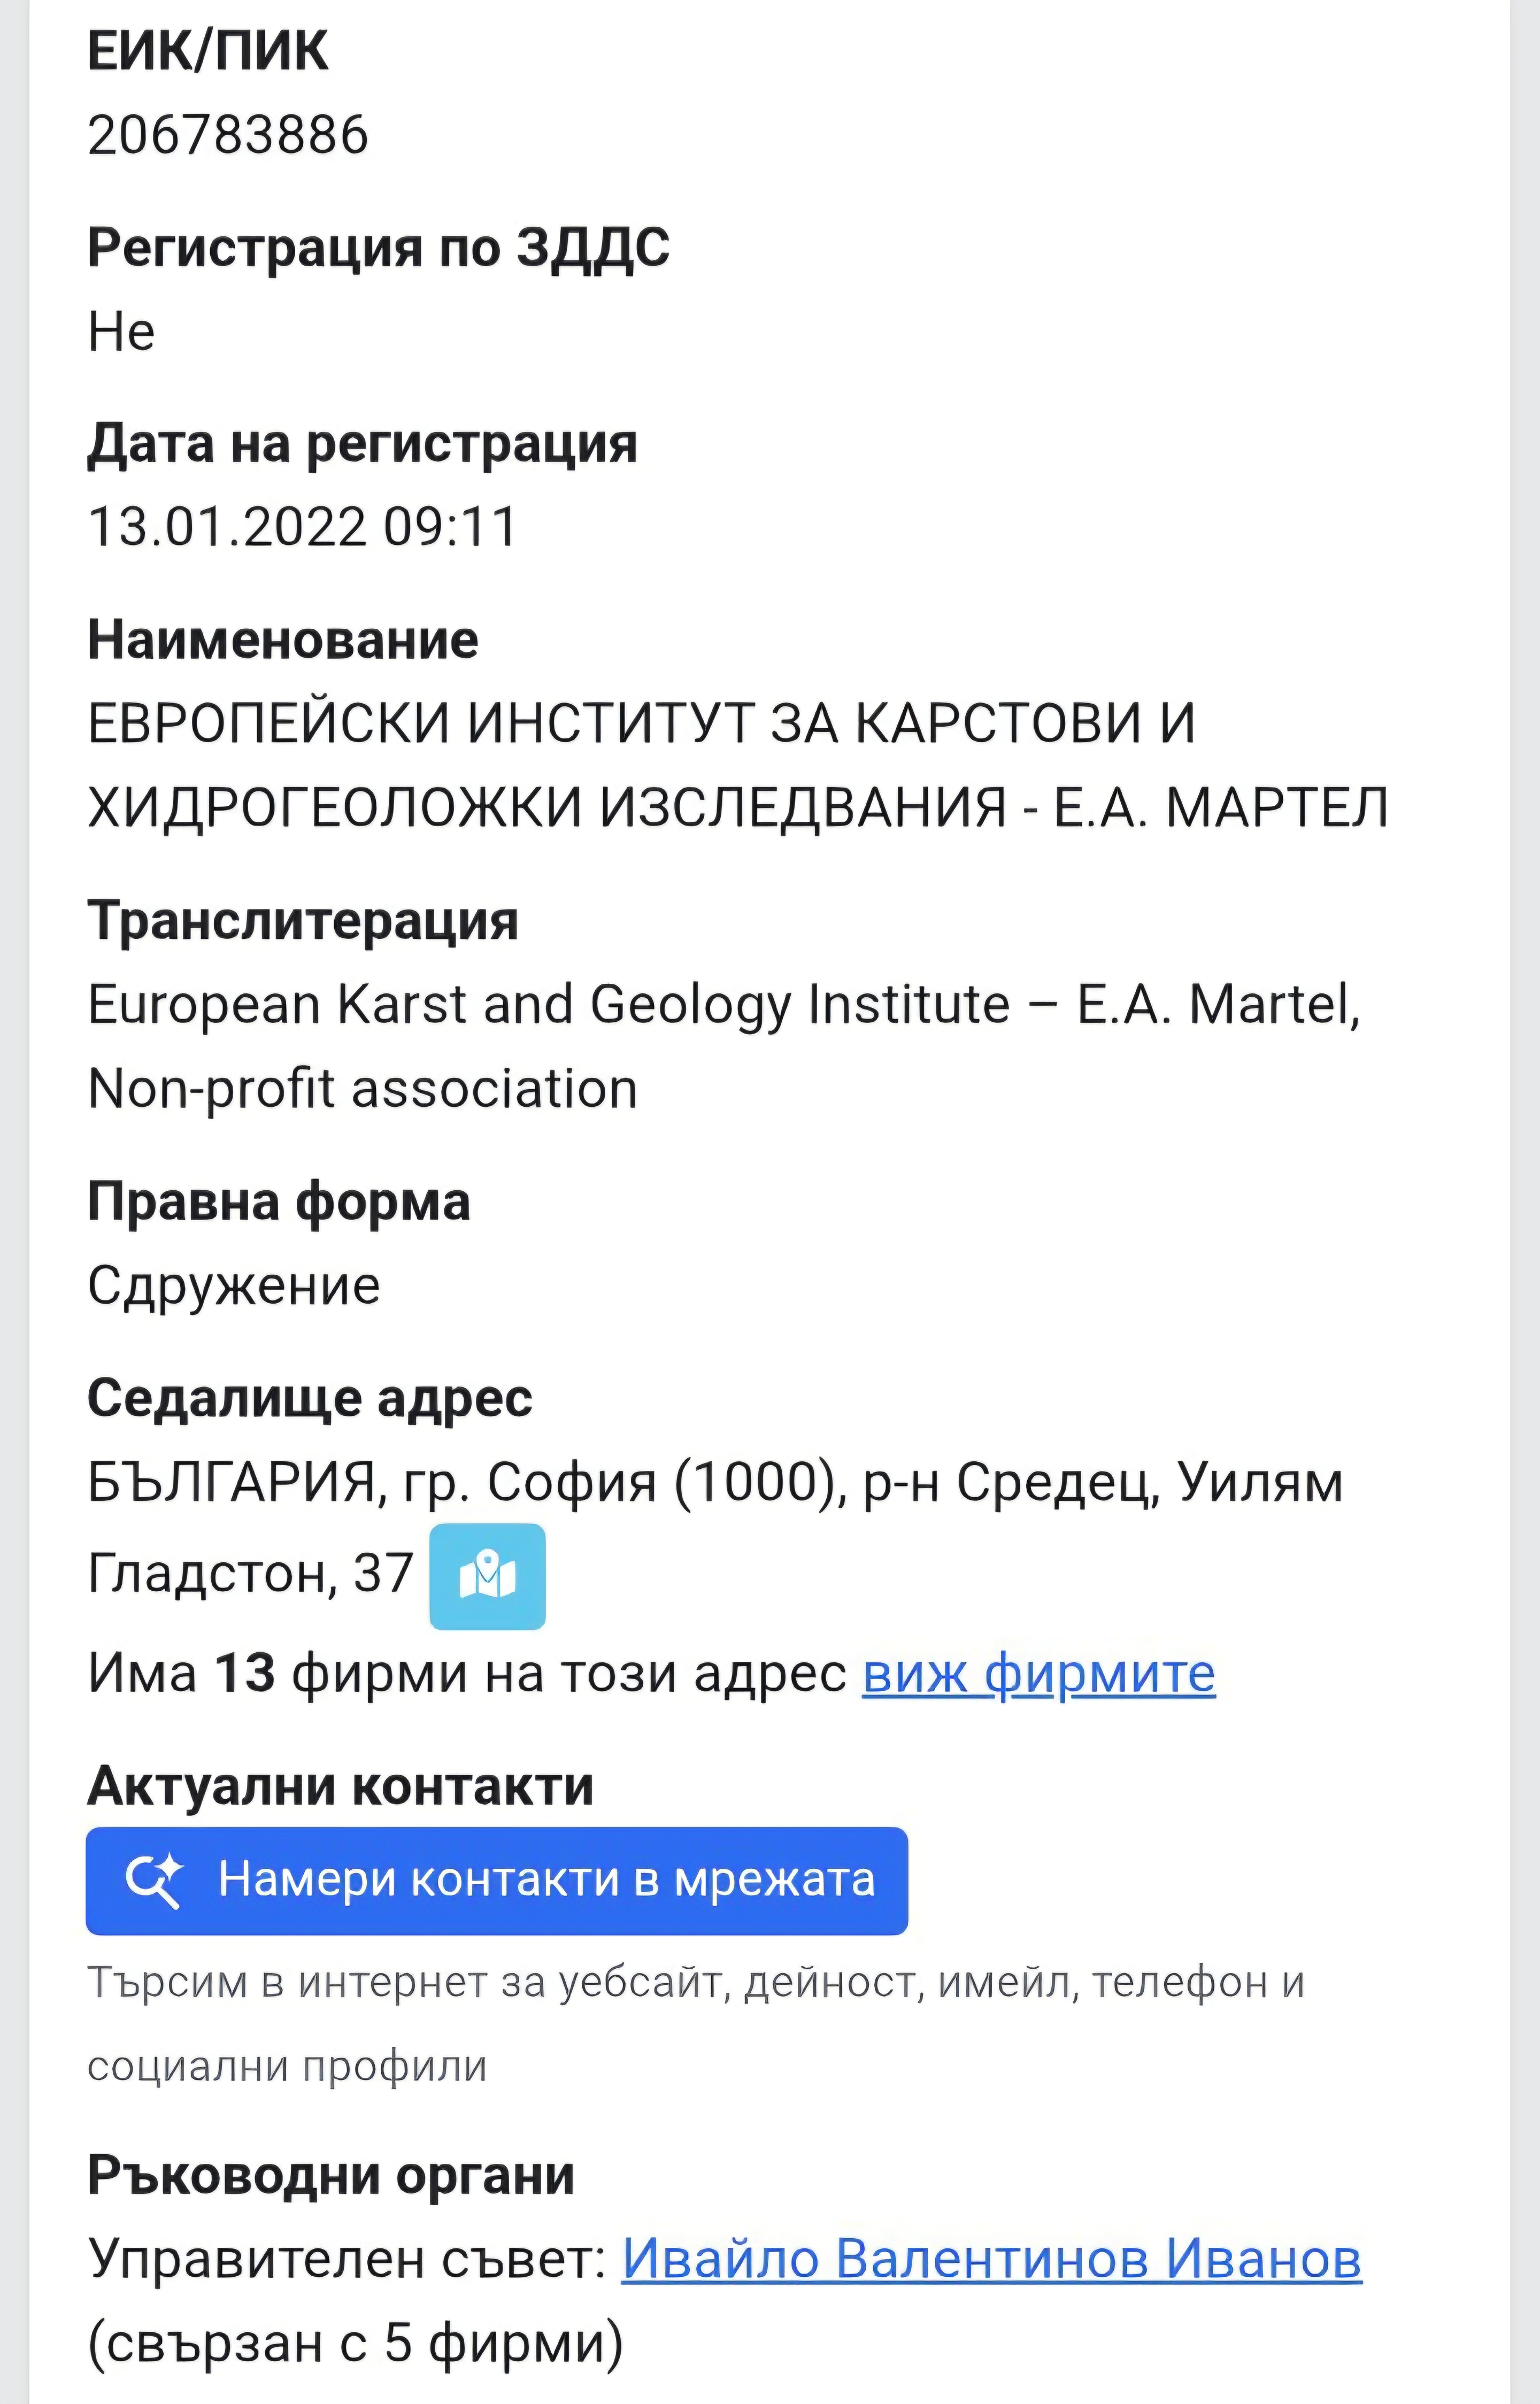Click the 'Транслитерация' heading
Image resolution: width=1540 pixels, height=2404 pixels.
[303, 920]
